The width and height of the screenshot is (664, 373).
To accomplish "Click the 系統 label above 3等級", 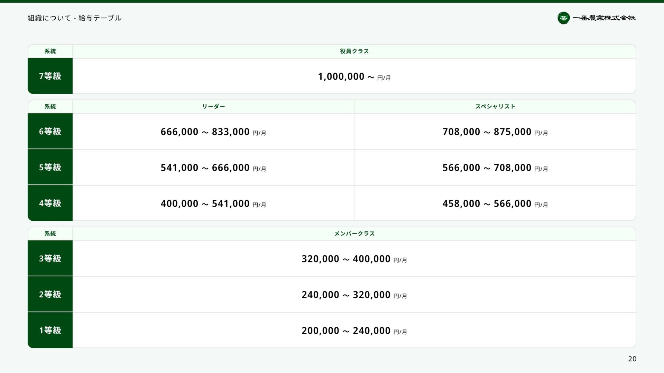I will coord(50,233).
